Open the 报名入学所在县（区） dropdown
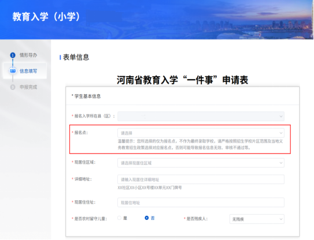This screenshot has height=240, width=314. tap(201, 117)
